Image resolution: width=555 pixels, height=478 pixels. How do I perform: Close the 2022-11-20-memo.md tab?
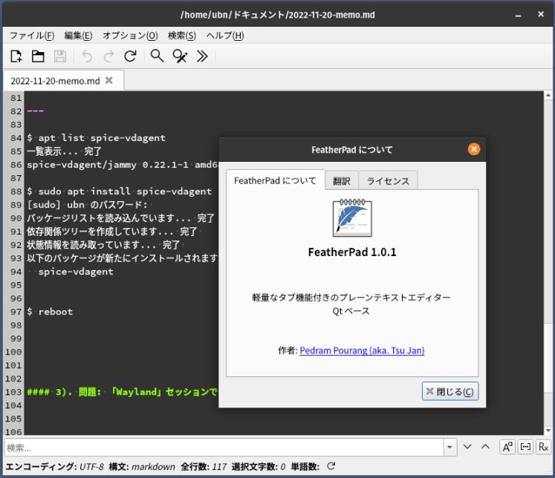pyautogui.click(x=109, y=81)
